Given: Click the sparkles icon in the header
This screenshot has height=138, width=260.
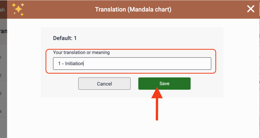Looking at the screenshot, I should (18, 9).
